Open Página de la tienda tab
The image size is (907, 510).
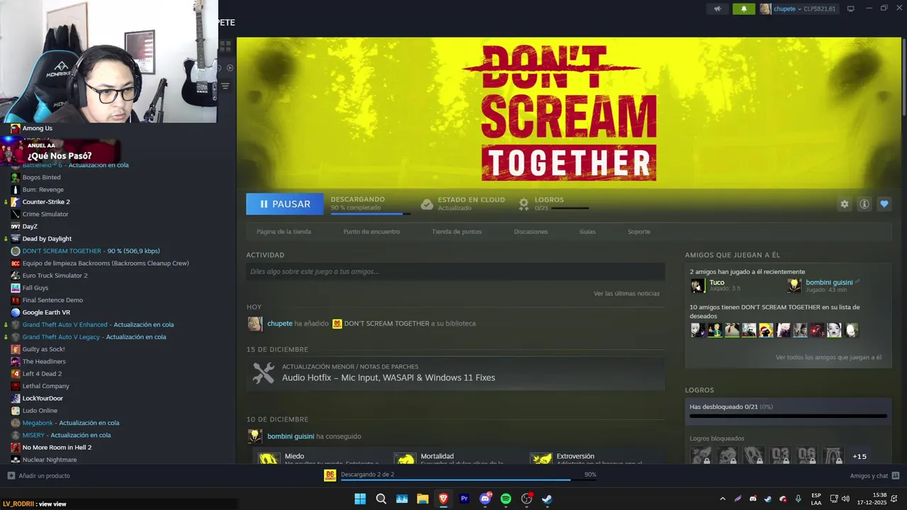(283, 232)
